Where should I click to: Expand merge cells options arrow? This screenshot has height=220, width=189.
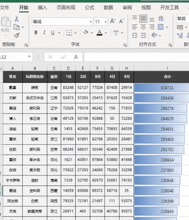pyautogui.click(x=167, y=27)
